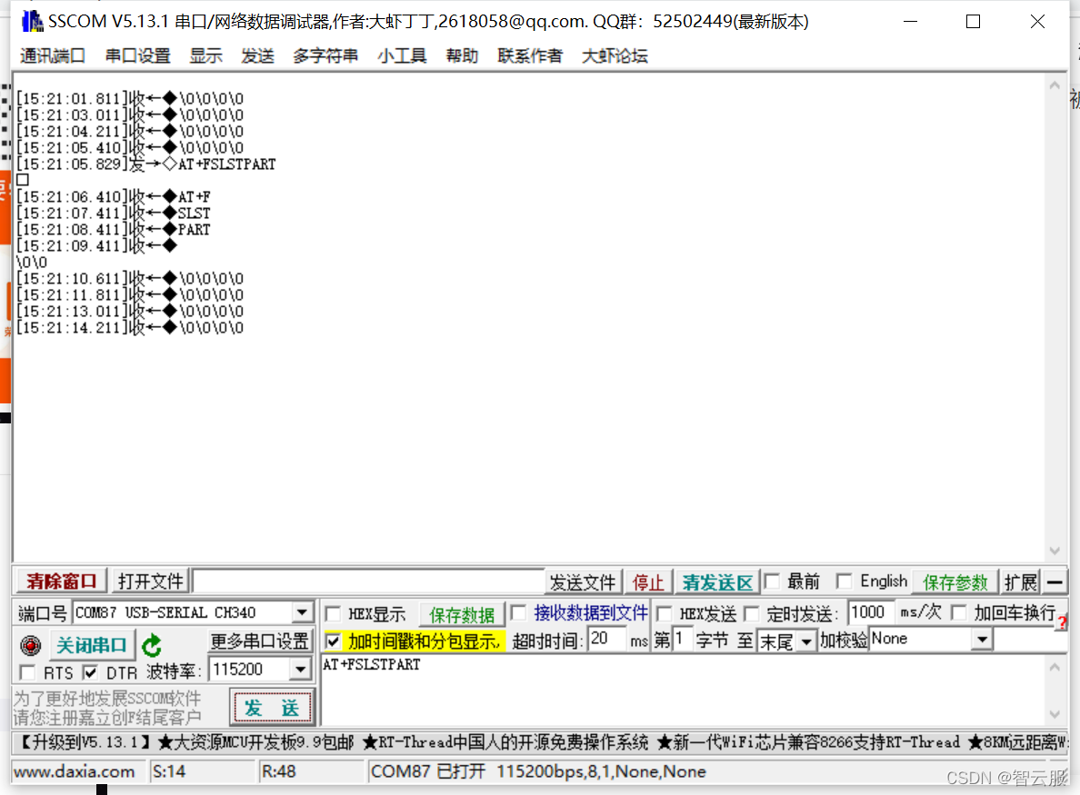
Task: Click the S:14 sent counter
Action: pyautogui.click(x=169, y=771)
